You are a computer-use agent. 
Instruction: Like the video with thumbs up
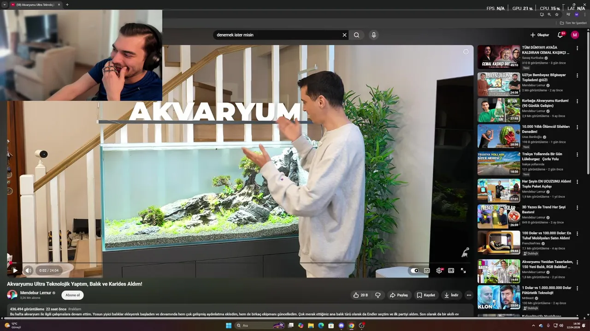pyautogui.click(x=360, y=295)
